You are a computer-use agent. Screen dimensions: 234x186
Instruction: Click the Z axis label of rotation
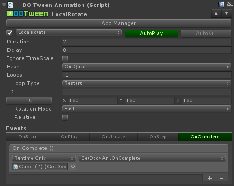coord(178,100)
